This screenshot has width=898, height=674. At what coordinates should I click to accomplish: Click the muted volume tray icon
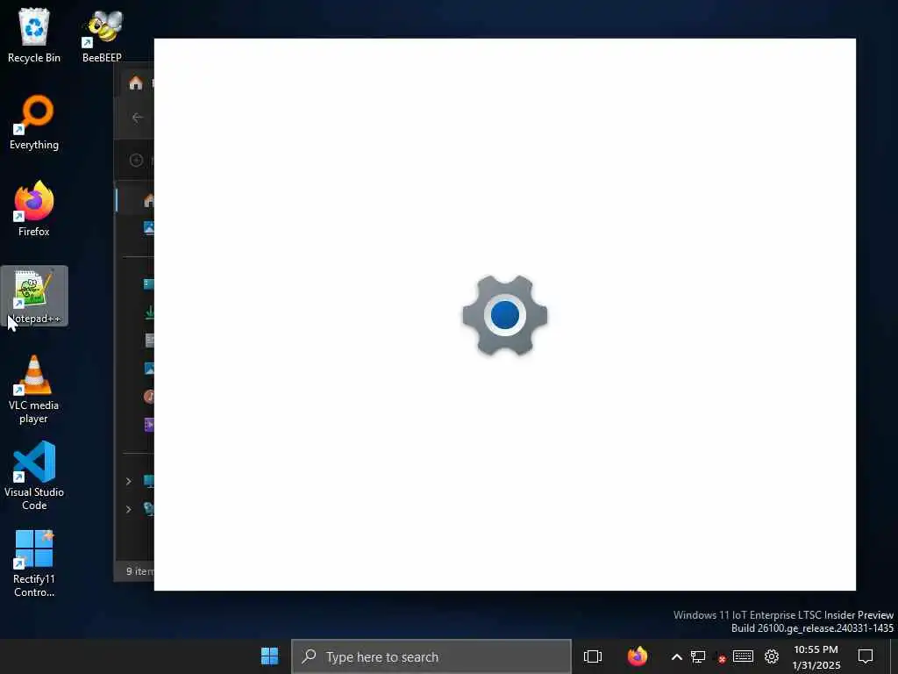coord(721,657)
